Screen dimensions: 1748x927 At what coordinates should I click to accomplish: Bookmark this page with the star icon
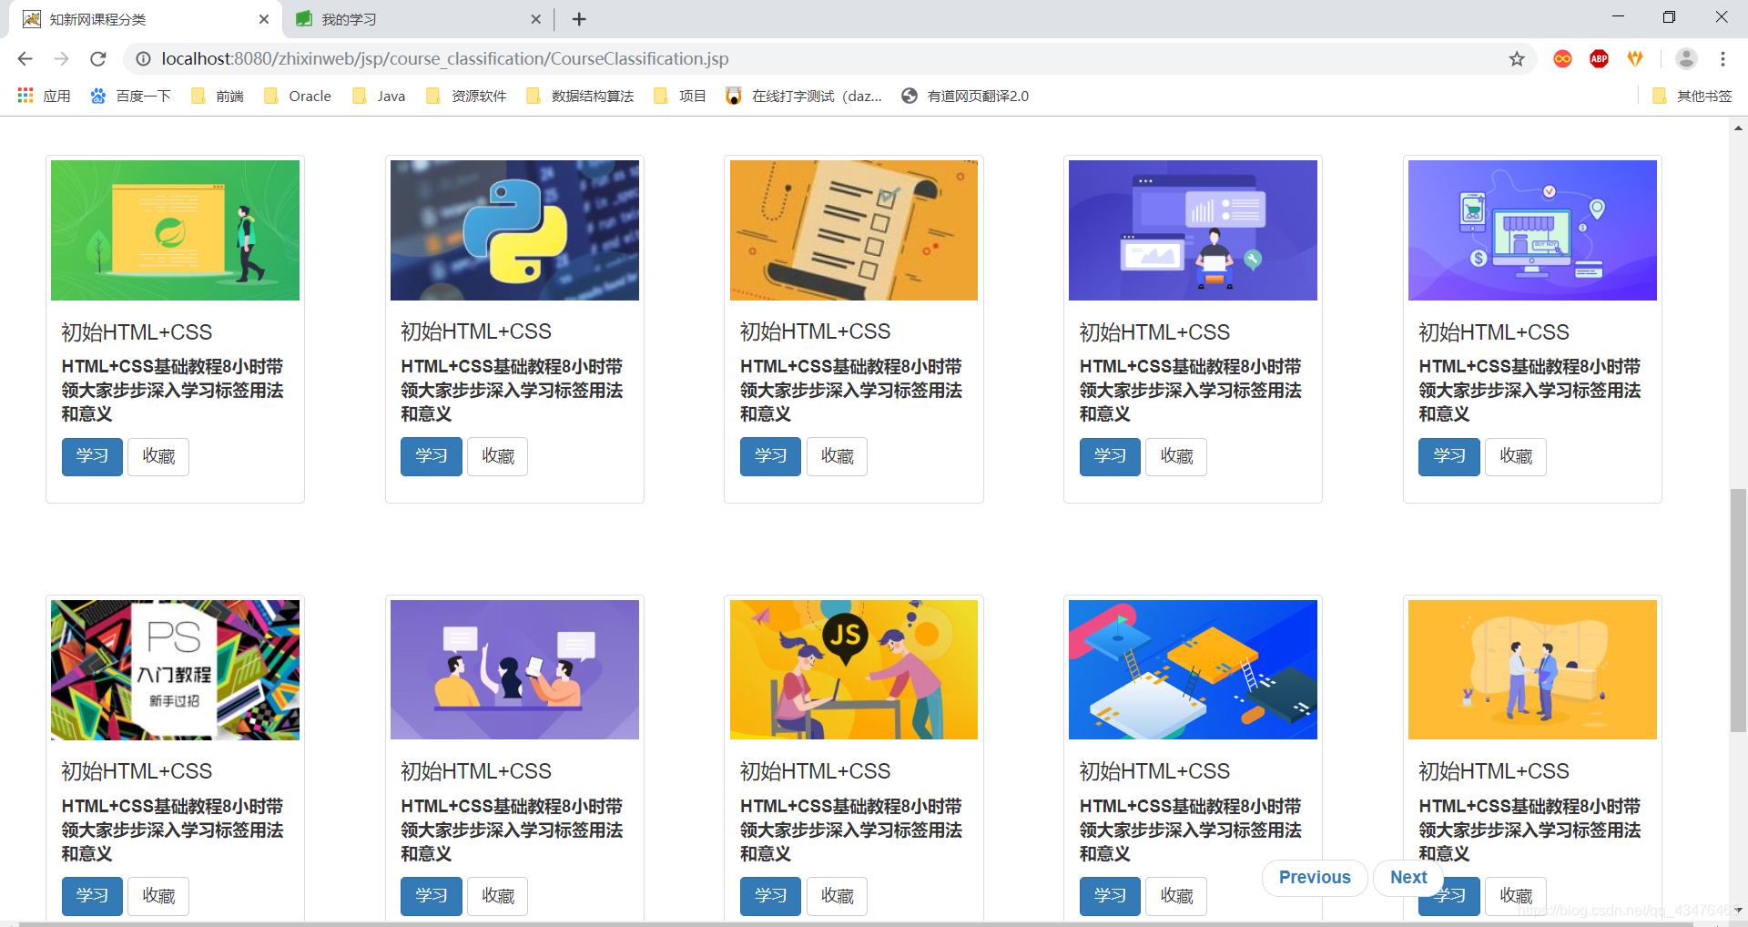click(x=1517, y=58)
